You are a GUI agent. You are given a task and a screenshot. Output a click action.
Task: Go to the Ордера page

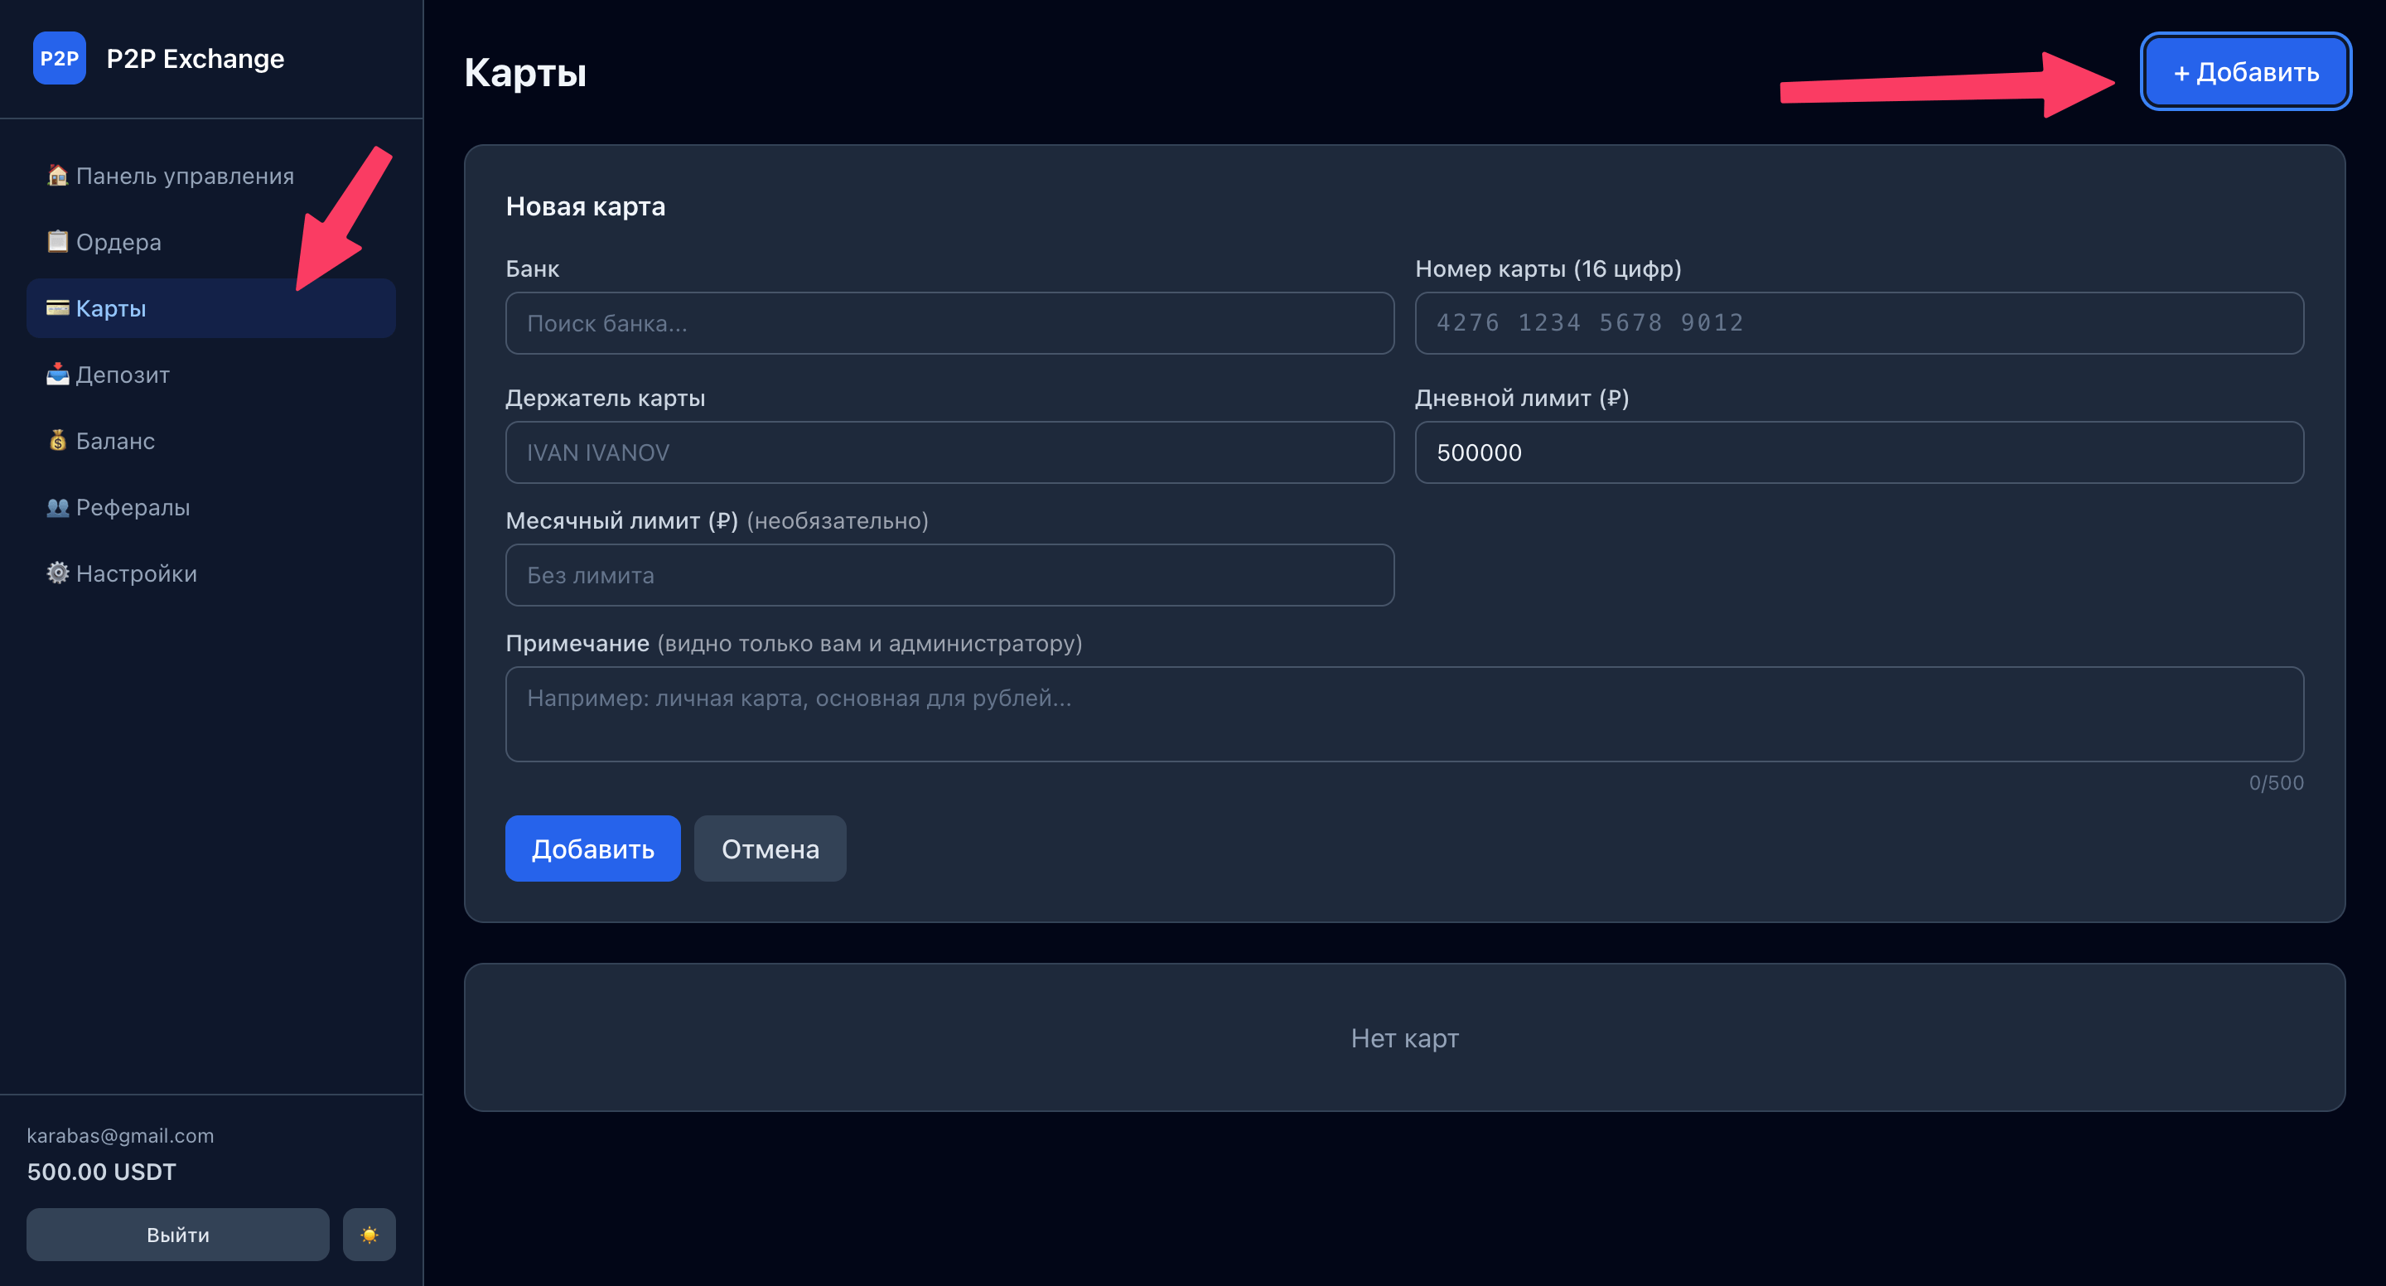pyautogui.click(x=118, y=242)
